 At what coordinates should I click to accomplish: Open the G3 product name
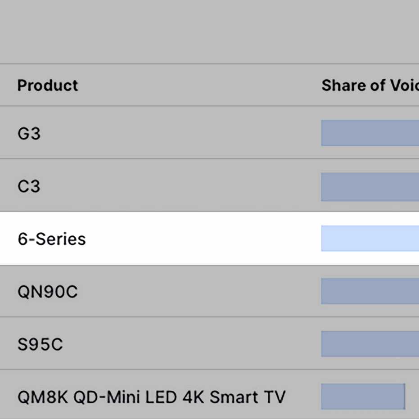click(29, 134)
